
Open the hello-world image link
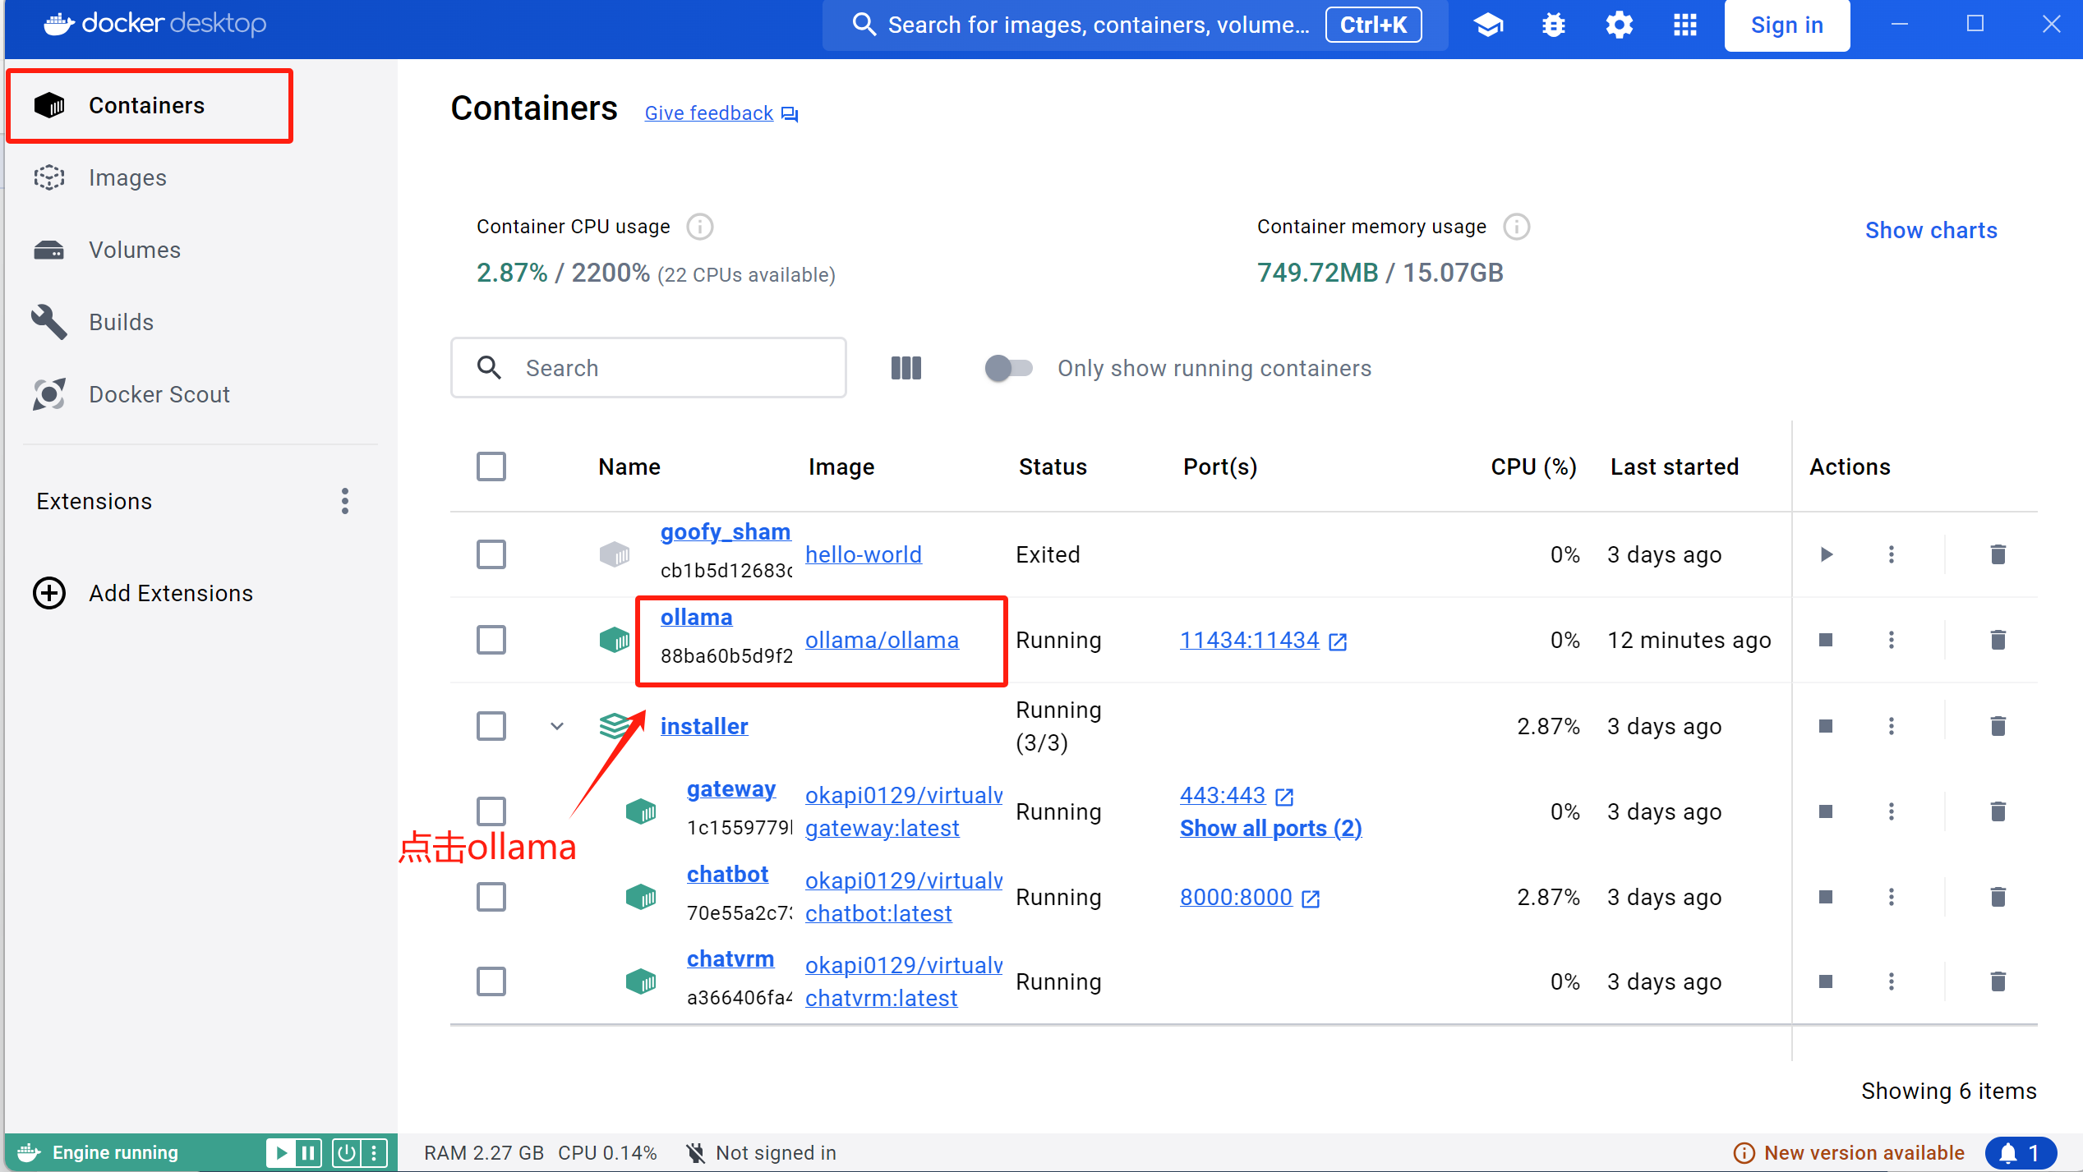[x=863, y=554]
